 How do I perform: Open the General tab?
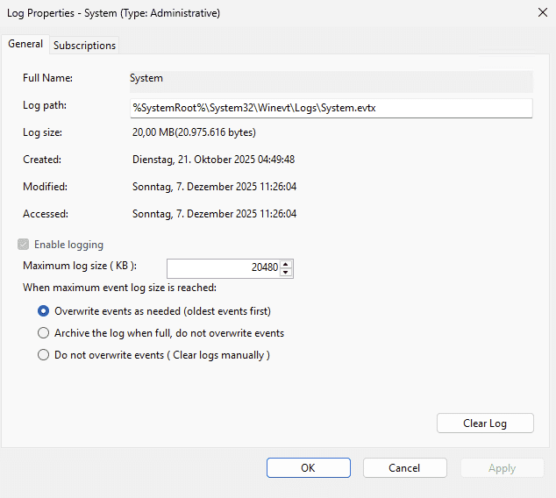pyautogui.click(x=25, y=44)
